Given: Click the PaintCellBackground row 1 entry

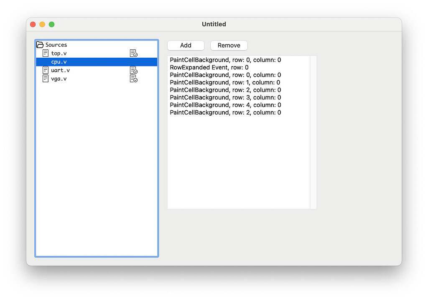Looking at the screenshot, I should [224, 82].
